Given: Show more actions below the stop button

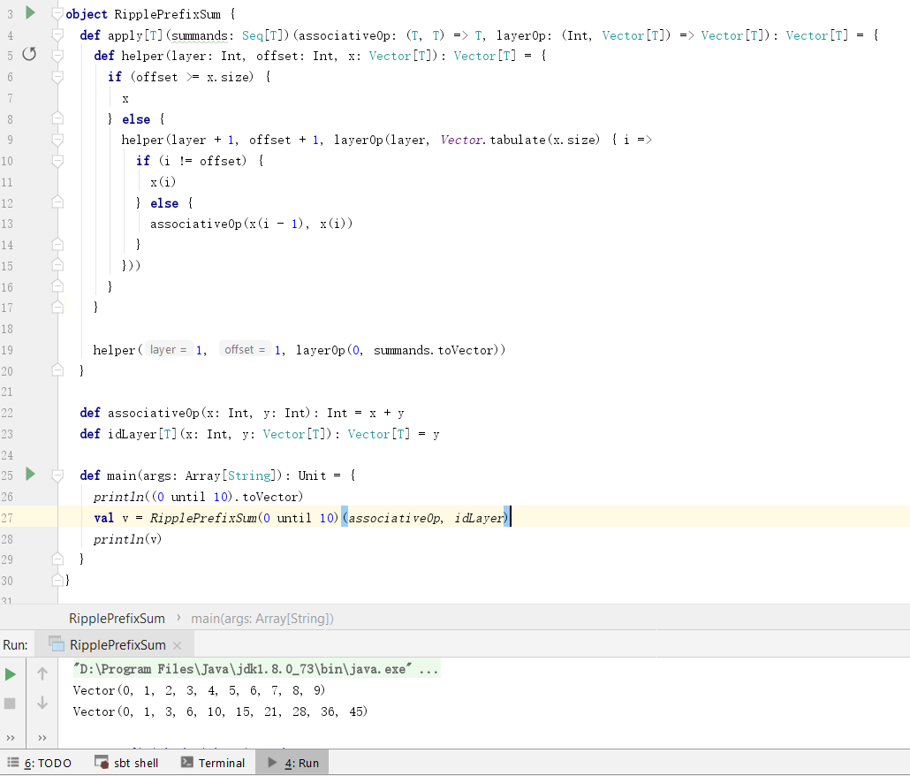Looking at the screenshot, I should pos(11,738).
